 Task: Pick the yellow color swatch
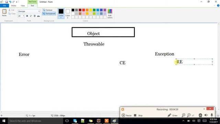(x=91, y=10)
